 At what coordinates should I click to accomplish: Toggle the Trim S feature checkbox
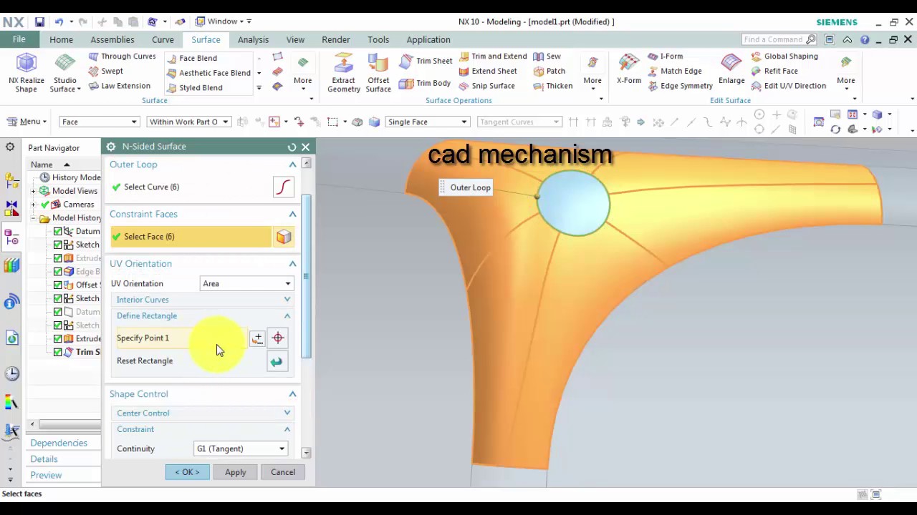(x=58, y=352)
